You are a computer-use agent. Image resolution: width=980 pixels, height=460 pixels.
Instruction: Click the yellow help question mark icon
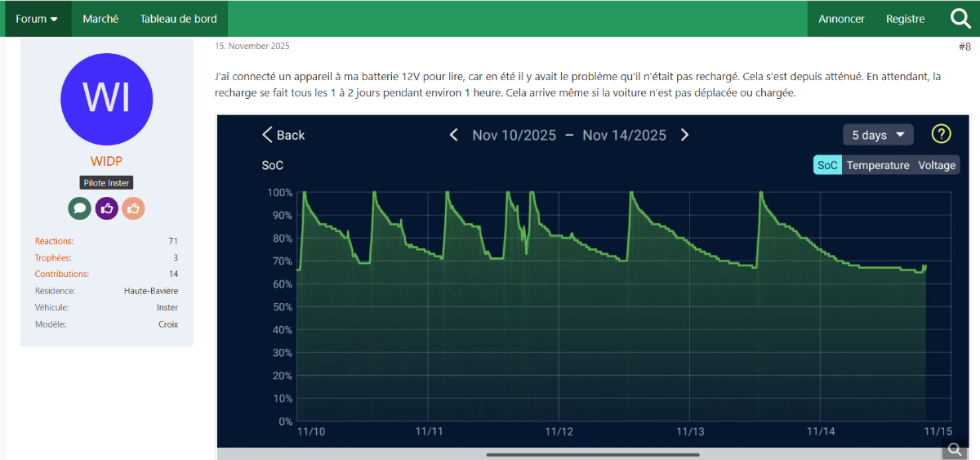(942, 134)
